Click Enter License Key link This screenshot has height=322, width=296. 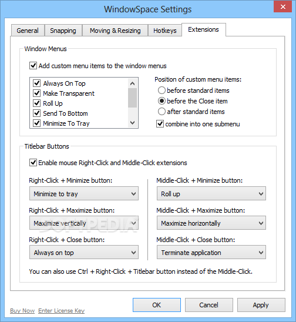point(62,311)
